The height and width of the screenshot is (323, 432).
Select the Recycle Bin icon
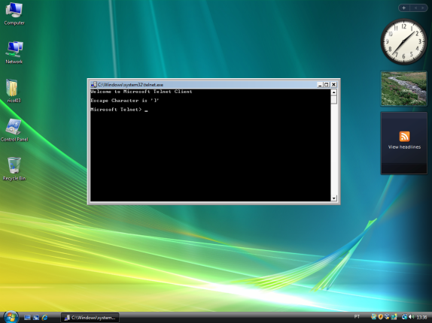[14, 168]
